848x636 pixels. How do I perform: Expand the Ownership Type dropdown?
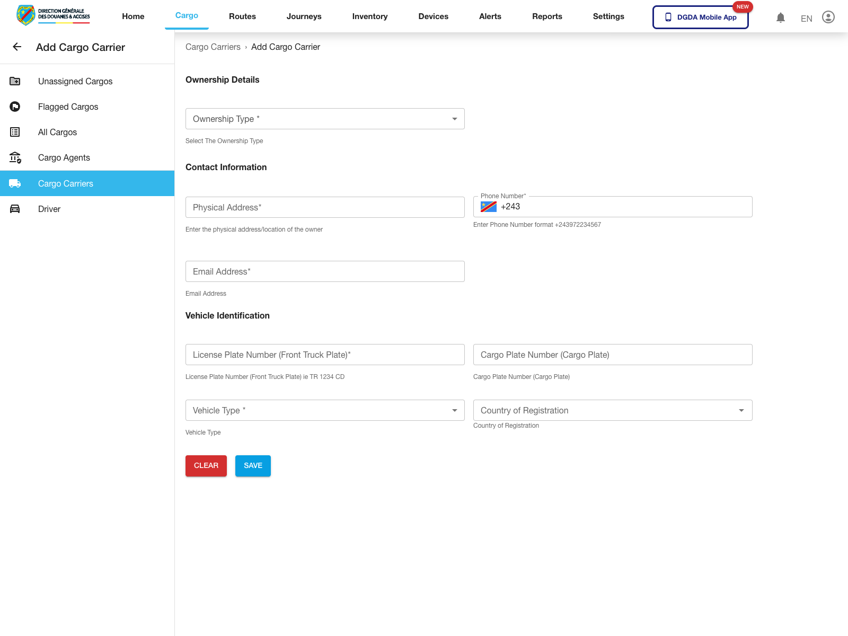pyautogui.click(x=325, y=119)
